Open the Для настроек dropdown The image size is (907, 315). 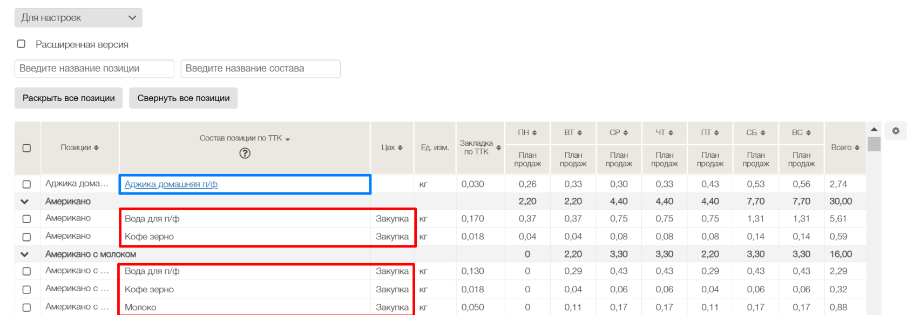(x=78, y=18)
